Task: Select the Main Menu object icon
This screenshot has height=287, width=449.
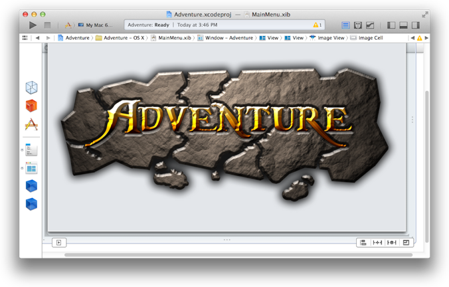Action: [x=31, y=149]
